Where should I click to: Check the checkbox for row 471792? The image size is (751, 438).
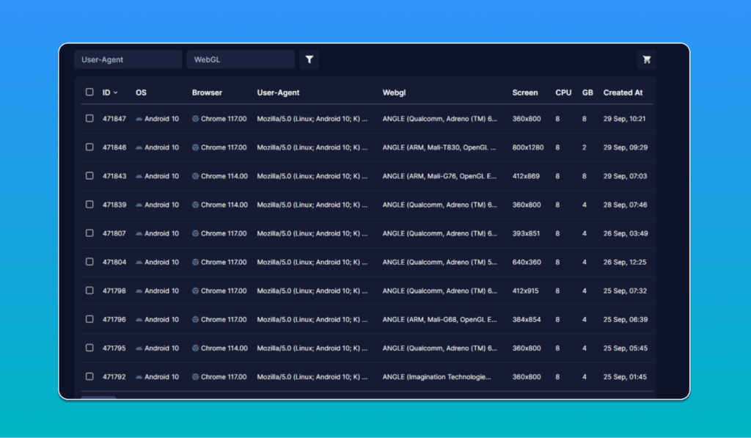coord(89,376)
